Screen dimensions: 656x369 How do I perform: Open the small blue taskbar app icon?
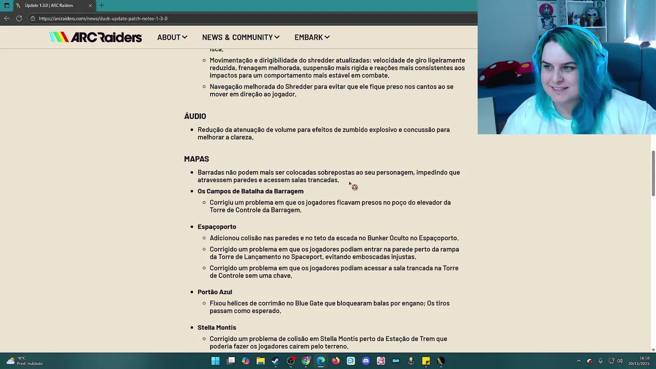396,361
